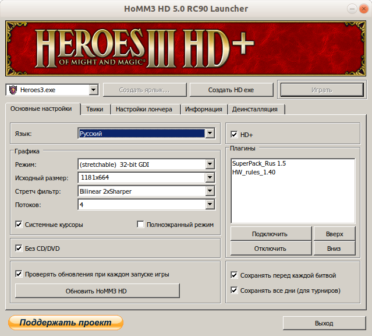This screenshot has height=336, width=372.
Task: Click the Подключить plugin button
Action: click(271, 234)
